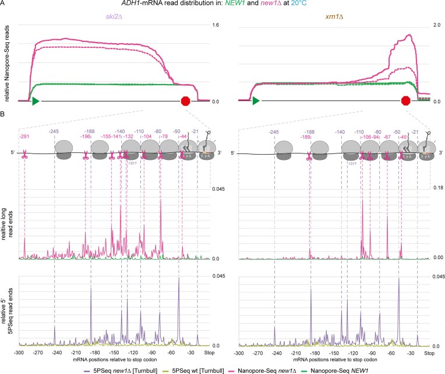Click the yellow-green 5PSeq wt legend line
Image resolution: width=445 pixels, height=374 pixels.
(x=166, y=371)
